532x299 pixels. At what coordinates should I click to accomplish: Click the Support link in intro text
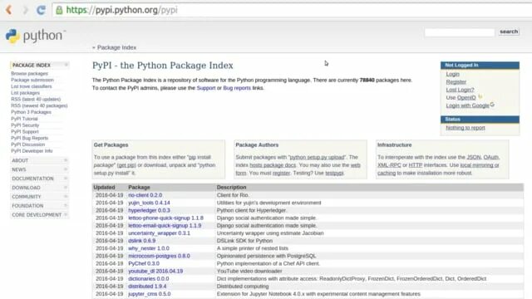coord(206,88)
